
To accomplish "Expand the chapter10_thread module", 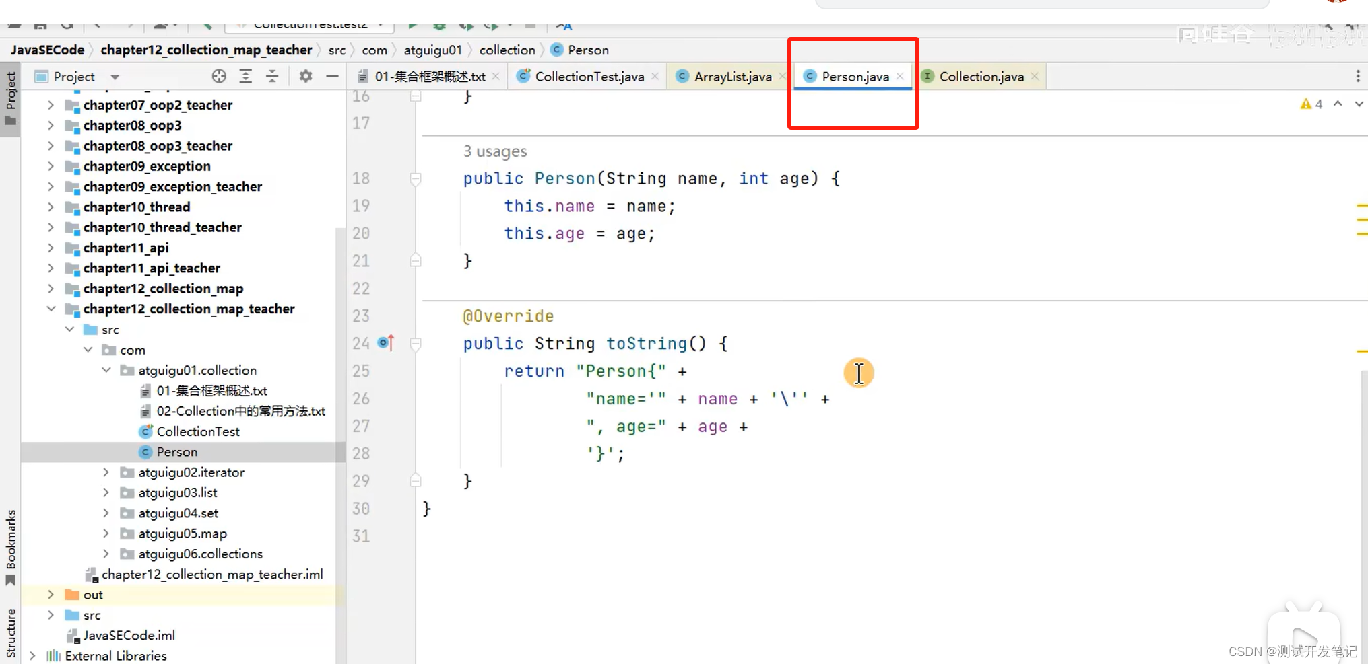I will 51,207.
